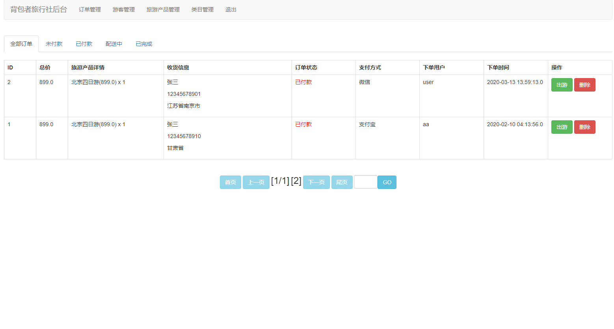This screenshot has height=329, width=614.
Task: Open 类目管理 in top navigation
Action: tap(202, 9)
